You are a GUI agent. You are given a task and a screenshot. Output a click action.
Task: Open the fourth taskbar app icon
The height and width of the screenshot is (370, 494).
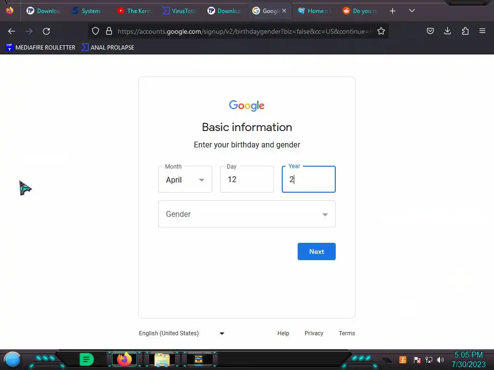point(199,359)
